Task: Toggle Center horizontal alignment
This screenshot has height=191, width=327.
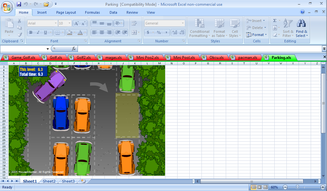Action: tap(102, 32)
